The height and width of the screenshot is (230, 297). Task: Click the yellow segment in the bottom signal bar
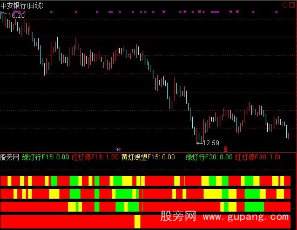tap(138, 221)
